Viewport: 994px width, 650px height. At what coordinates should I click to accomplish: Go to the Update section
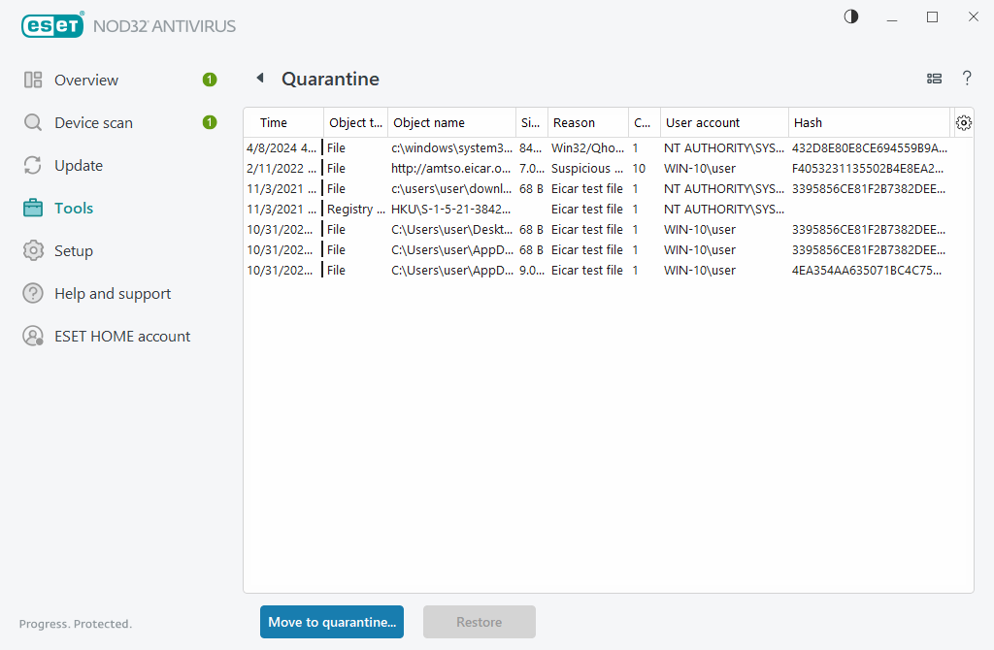coord(79,165)
